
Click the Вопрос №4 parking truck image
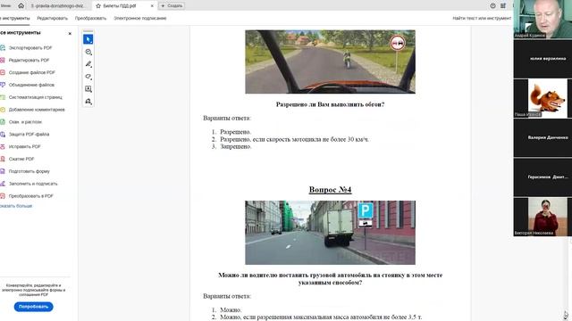pyautogui.click(x=330, y=233)
